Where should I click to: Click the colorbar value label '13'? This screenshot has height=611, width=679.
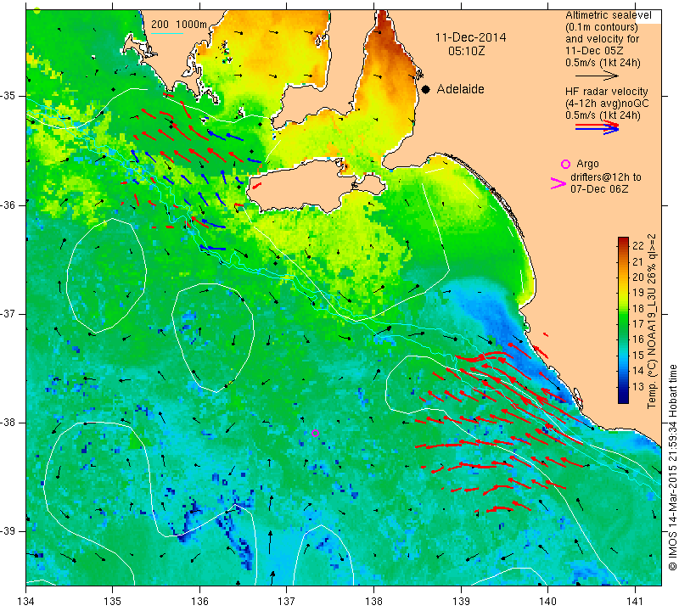pyautogui.click(x=638, y=386)
